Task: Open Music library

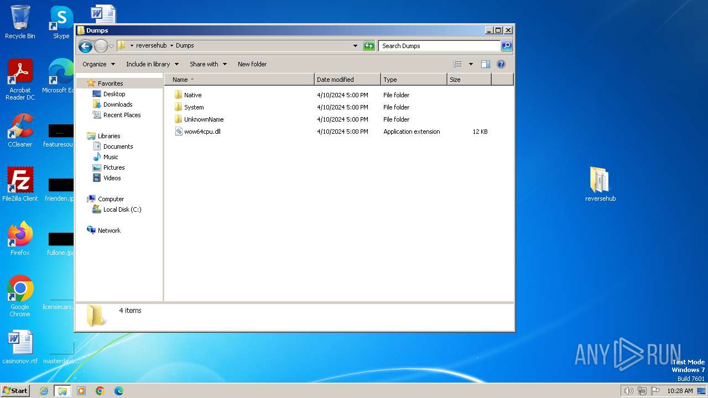Action: tap(111, 157)
